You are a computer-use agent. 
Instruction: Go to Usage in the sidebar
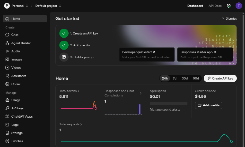coord(25,100)
